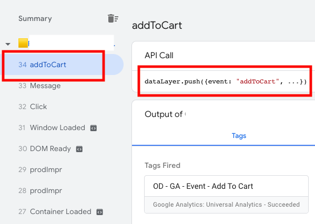
Task: Click code icon beside DOM Ready
Action: (x=79, y=149)
